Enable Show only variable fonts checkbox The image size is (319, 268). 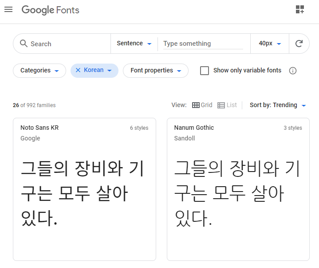pyautogui.click(x=205, y=71)
